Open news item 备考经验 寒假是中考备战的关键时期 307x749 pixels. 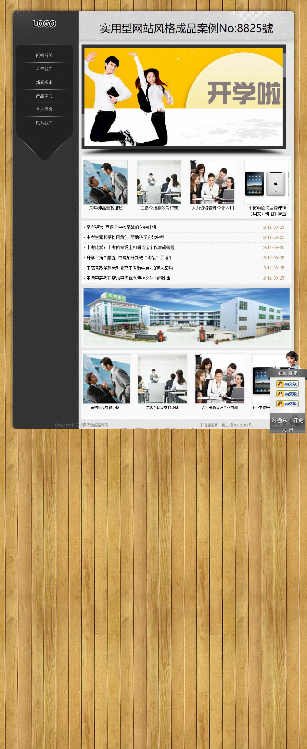pyautogui.click(x=121, y=227)
